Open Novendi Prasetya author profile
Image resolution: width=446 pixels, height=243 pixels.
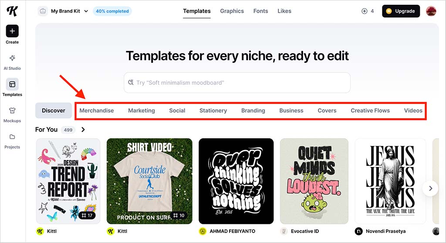click(386, 231)
